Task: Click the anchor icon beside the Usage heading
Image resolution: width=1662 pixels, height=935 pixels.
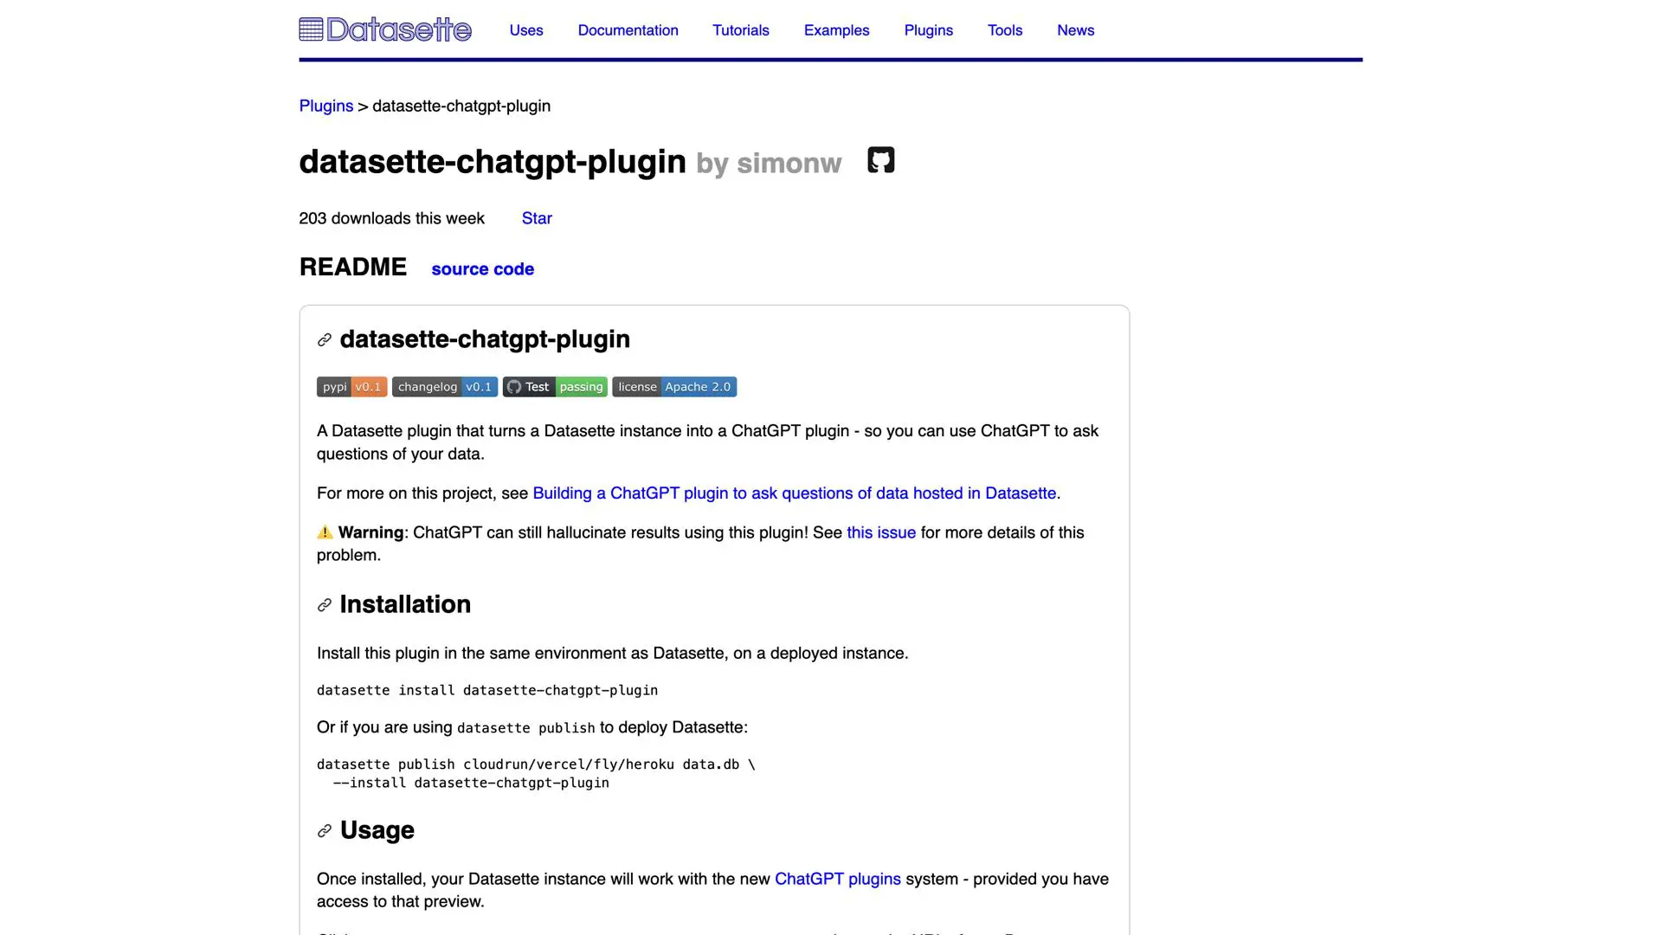Action: point(324,831)
